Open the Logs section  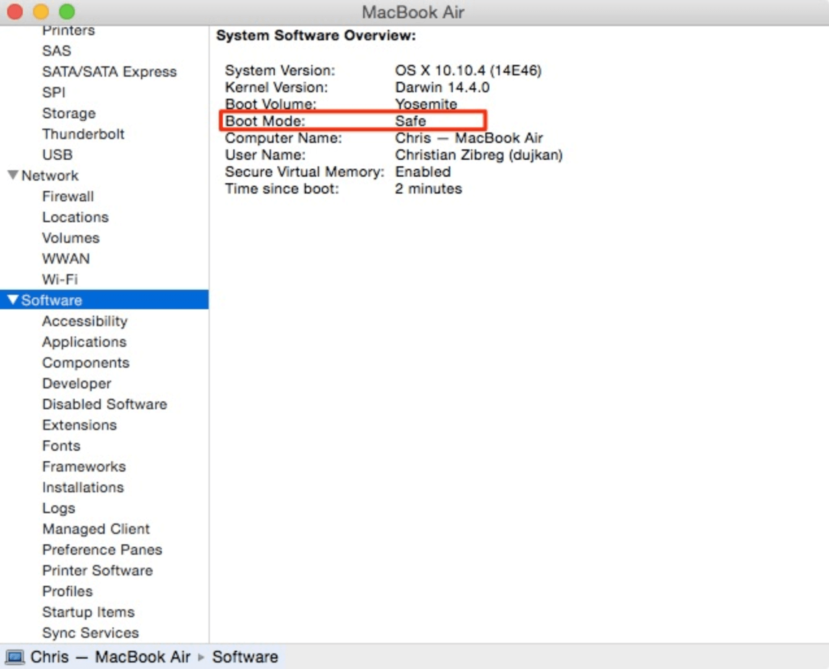pyautogui.click(x=58, y=508)
